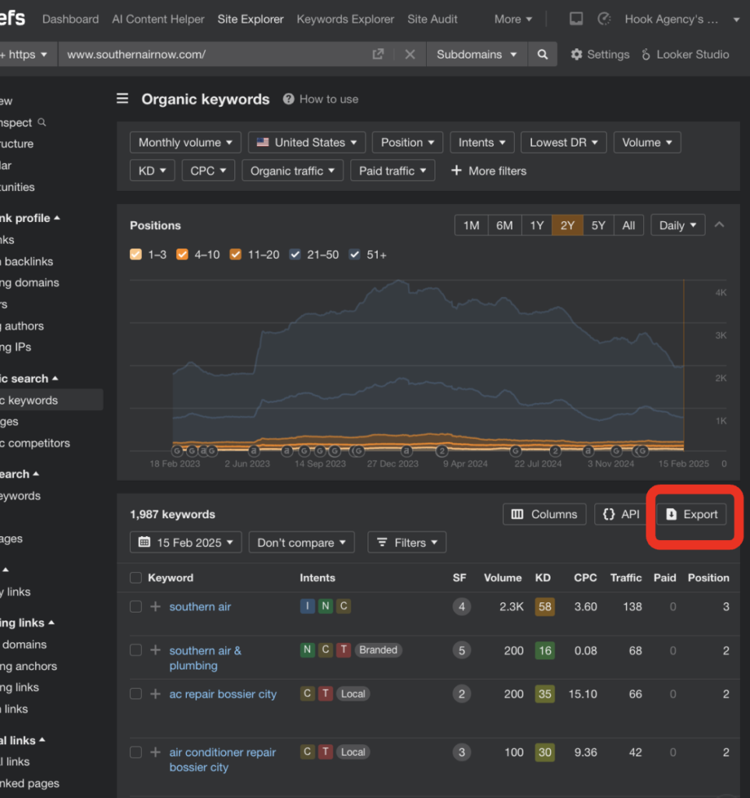The width and height of the screenshot is (750, 798).
Task: Open the Settings gear
Action: [600, 55]
